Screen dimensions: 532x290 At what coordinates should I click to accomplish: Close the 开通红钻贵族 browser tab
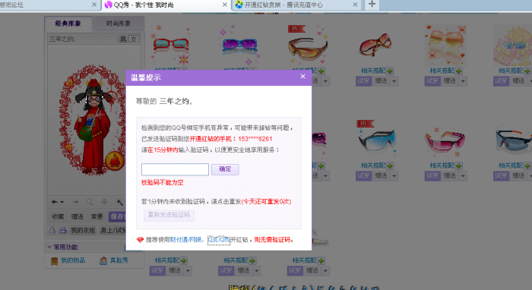tap(355, 5)
